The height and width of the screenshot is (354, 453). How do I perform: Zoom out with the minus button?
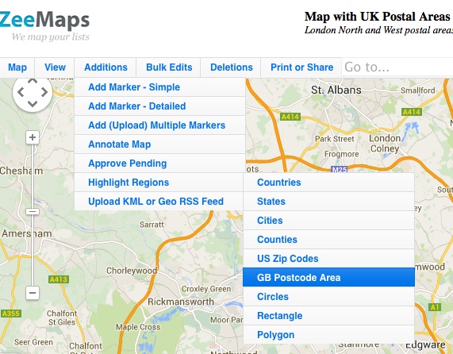[x=33, y=293]
